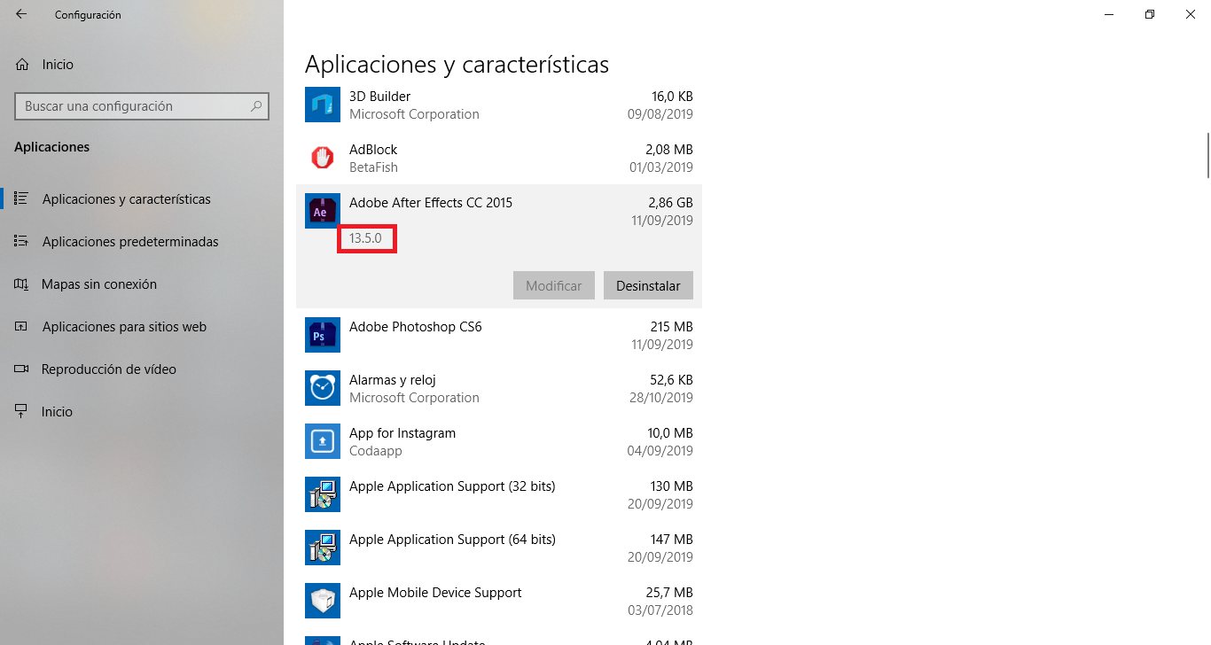This screenshot has height=645, width=1211.
Task: Click the Aplicaciones y características page heading
Action: click(457, 65)
